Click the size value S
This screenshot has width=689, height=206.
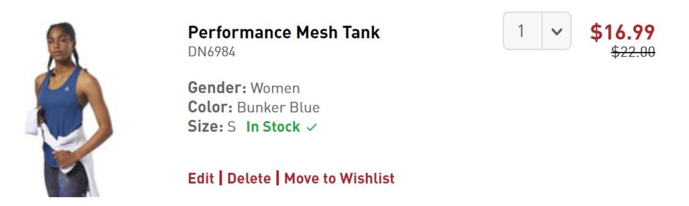coord(231,127)
